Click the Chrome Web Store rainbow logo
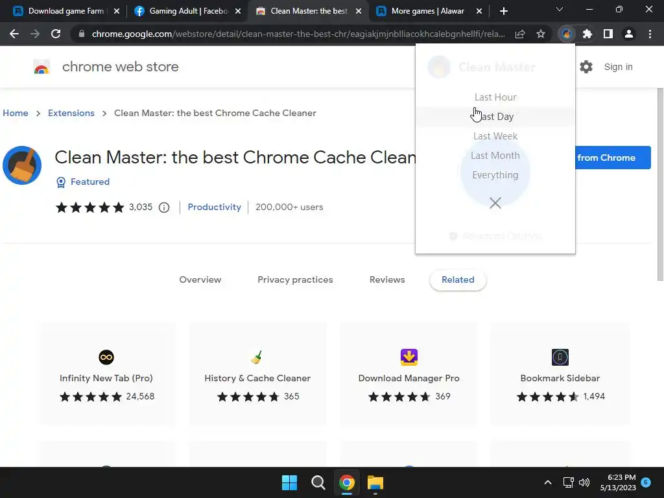The width and height of the screenshot is (664, 498). 41,67
